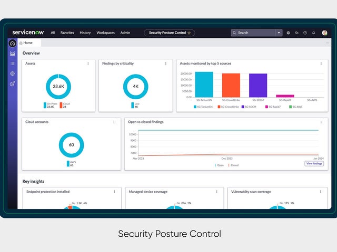
Task: Expand the search scope dropdown arrow
Action: [x=279, y=33]
